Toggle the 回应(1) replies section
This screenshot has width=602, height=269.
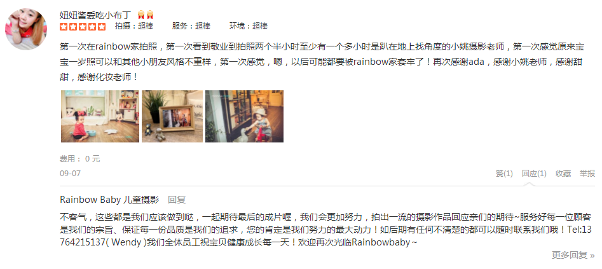(534, 174)
